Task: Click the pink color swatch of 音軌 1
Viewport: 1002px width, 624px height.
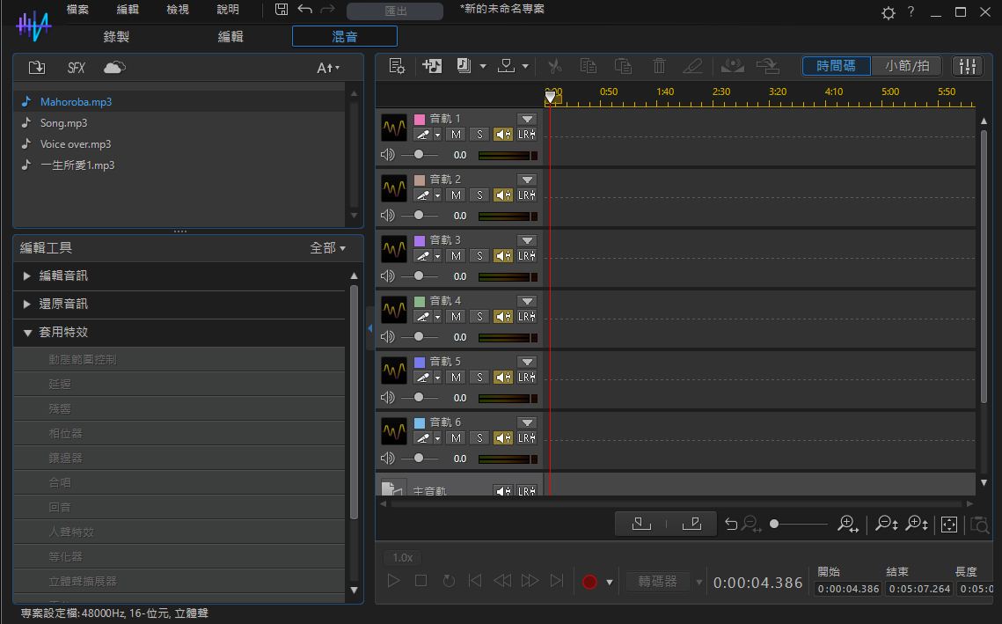Action: (420, 119)
